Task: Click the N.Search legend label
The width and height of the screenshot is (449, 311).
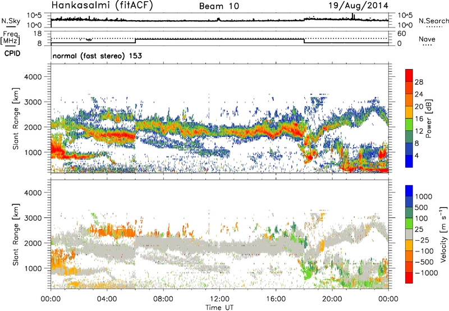Action: click(433, 21)
